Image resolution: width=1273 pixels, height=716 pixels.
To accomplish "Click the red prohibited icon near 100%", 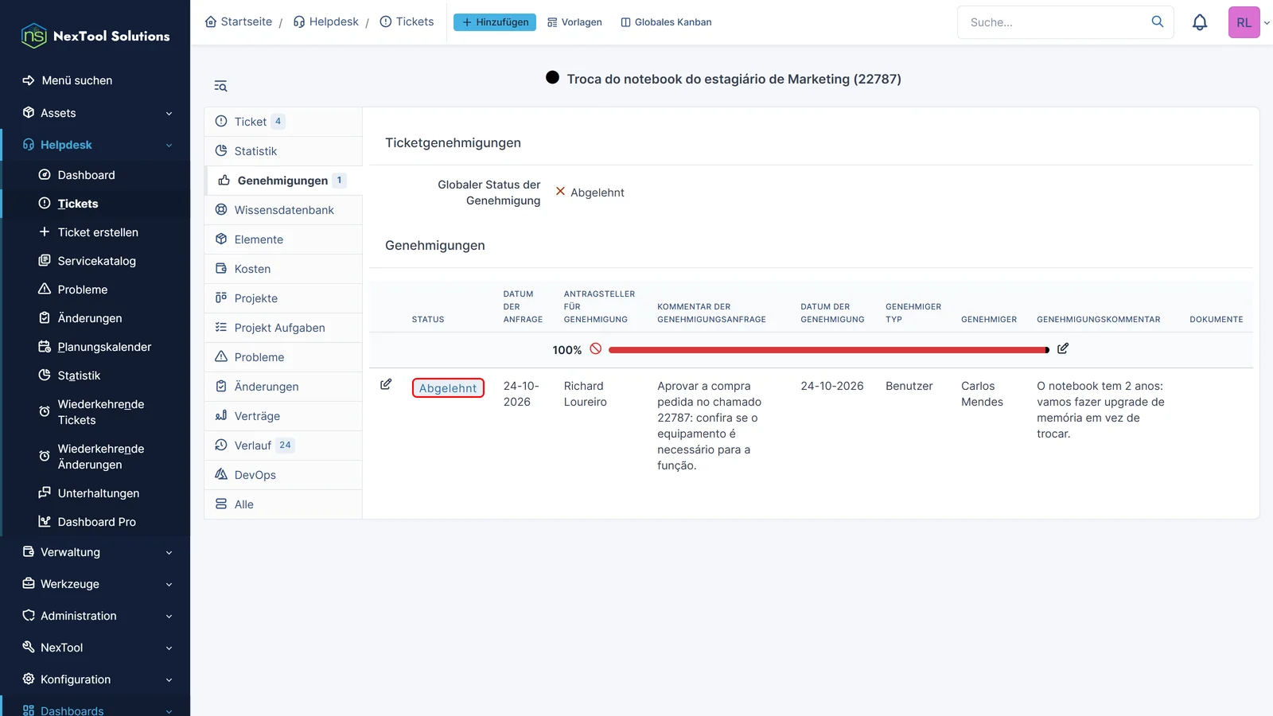I will tap(595, 348).
